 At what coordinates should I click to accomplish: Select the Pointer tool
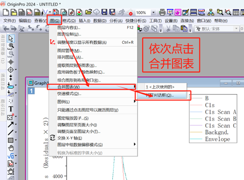pos(11,38)
